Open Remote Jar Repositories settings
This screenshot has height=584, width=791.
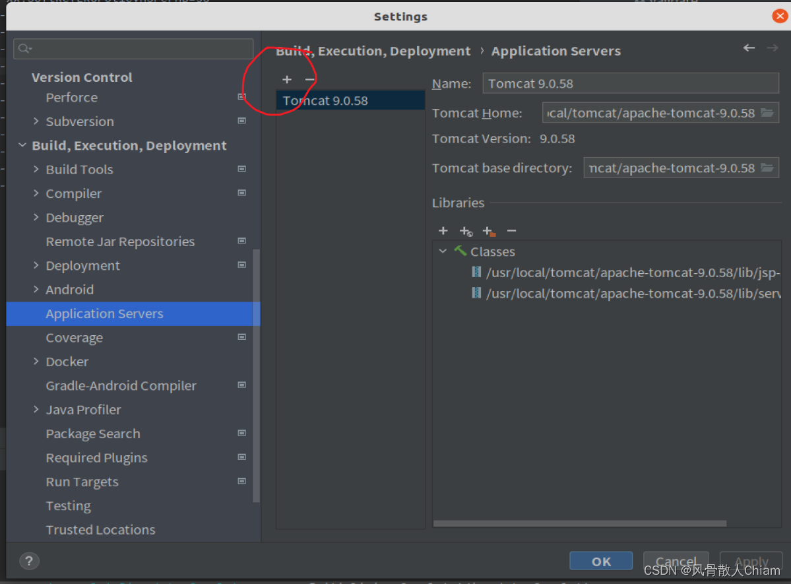click(x=120, y=242)
